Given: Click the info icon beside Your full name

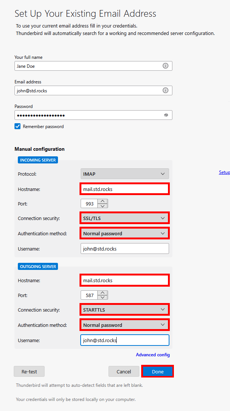Looking at the screenshot, I should [165, 66].
